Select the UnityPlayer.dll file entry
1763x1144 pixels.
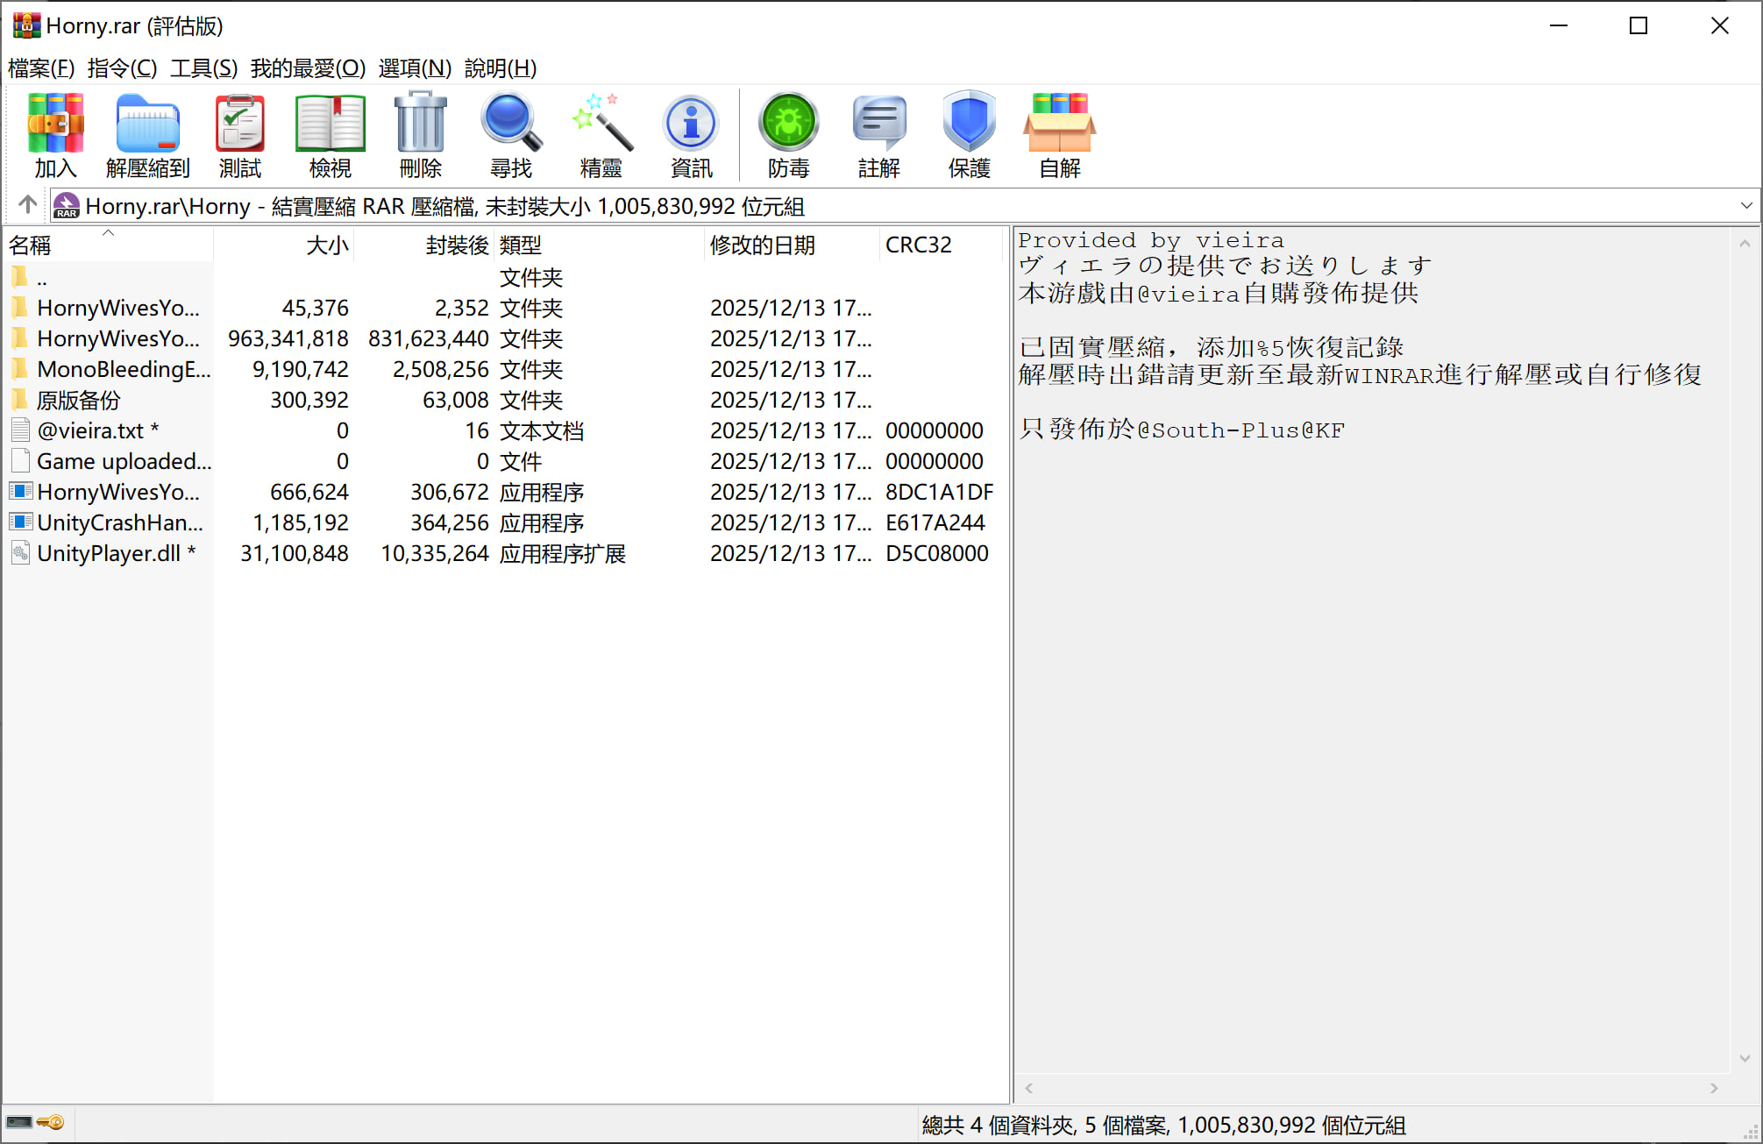point(108,554)
